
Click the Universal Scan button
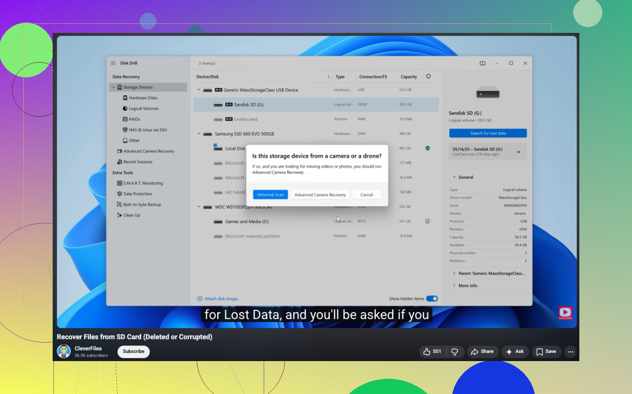270,195
